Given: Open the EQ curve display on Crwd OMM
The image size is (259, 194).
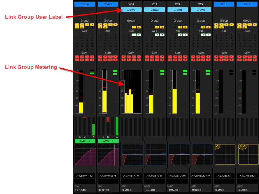Looking at the screenshot, I should tap(178, 155).
